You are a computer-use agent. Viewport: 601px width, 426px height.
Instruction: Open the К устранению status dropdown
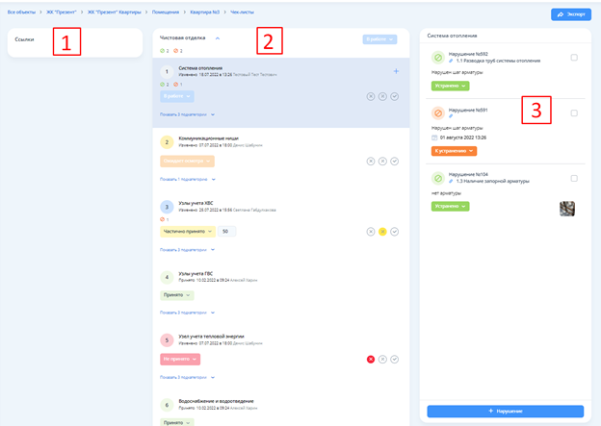coord(454,151)
